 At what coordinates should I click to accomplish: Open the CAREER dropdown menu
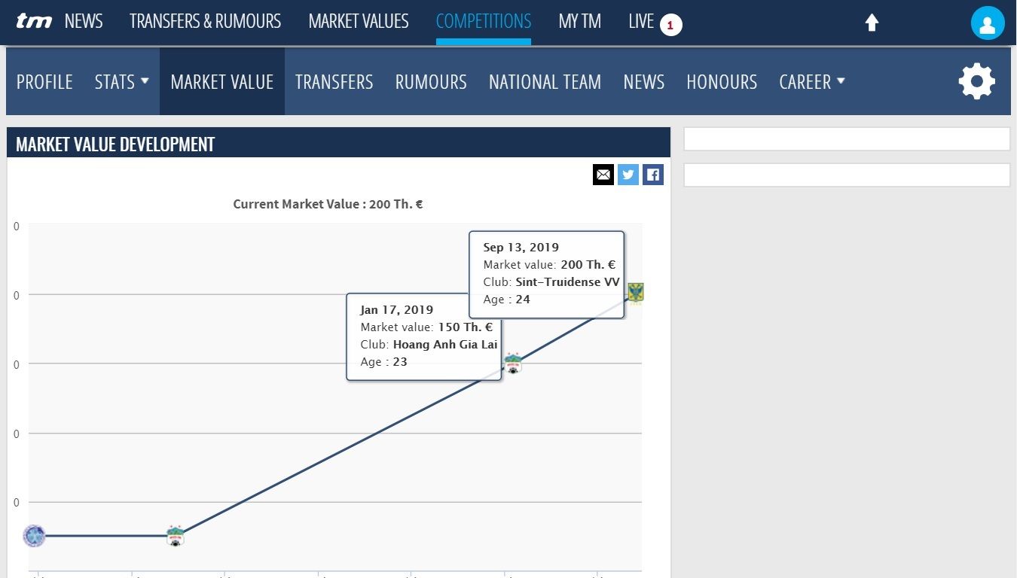pyautogui.click(x=811, y=81)
